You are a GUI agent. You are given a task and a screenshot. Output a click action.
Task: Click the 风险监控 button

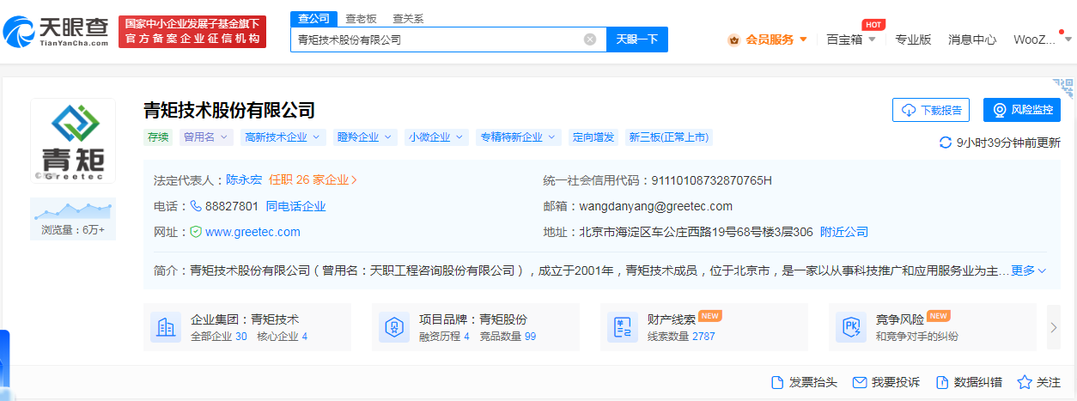tap(1022, 110)
